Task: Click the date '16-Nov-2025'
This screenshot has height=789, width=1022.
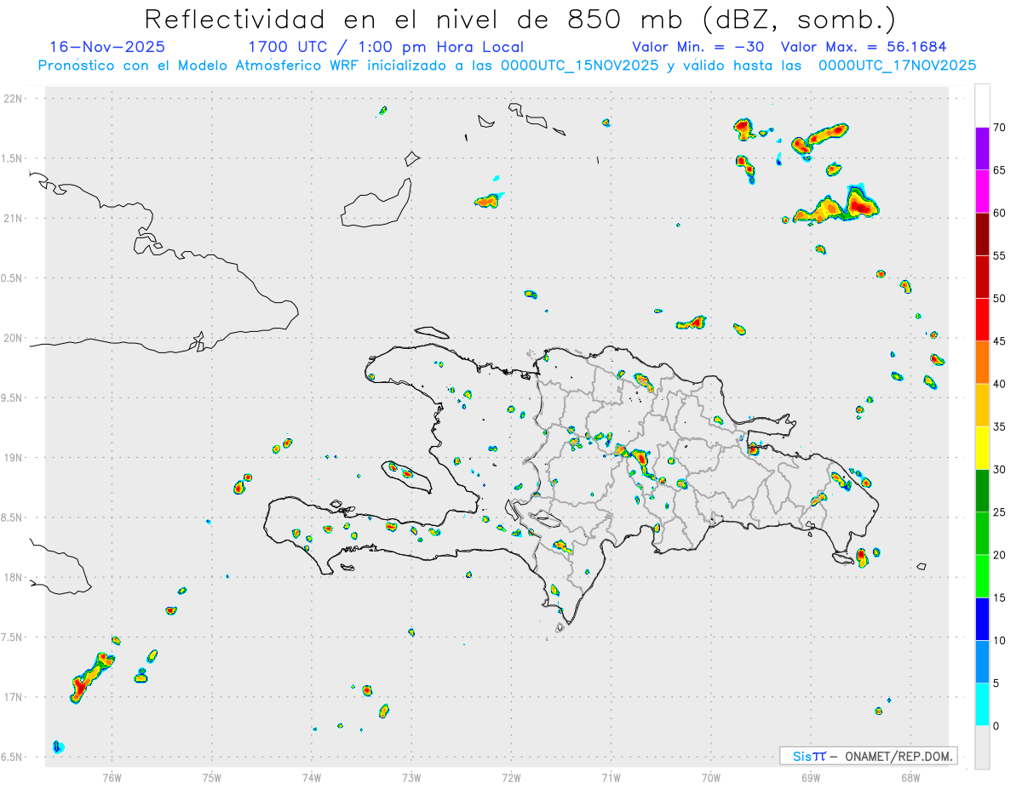Action: click(107, 47)
